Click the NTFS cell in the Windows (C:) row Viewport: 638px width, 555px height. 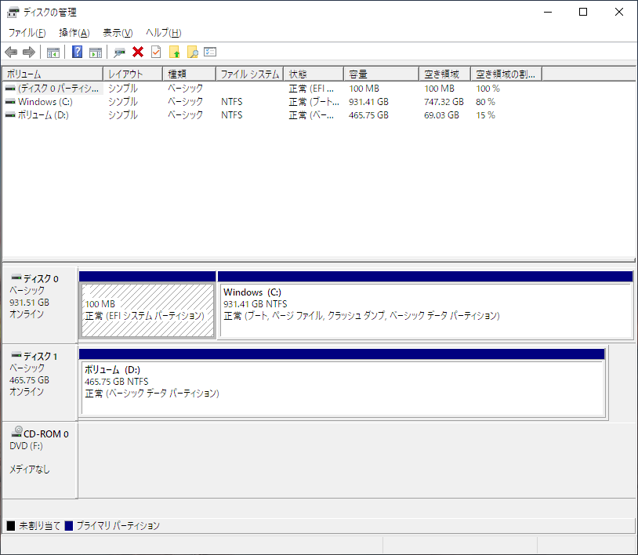pyautogui.click(x=232, y=102)
